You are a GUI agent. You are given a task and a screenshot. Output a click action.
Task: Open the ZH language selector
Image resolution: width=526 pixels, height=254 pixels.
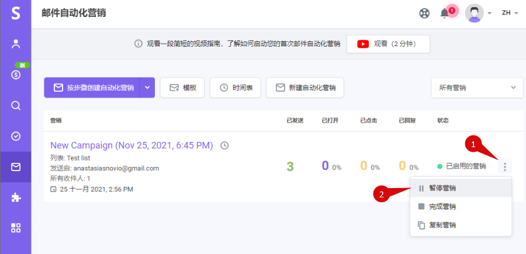[510, 13]
